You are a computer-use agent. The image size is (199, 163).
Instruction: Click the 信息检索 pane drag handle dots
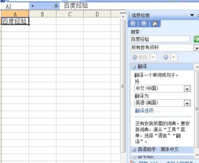pos(129,15)
